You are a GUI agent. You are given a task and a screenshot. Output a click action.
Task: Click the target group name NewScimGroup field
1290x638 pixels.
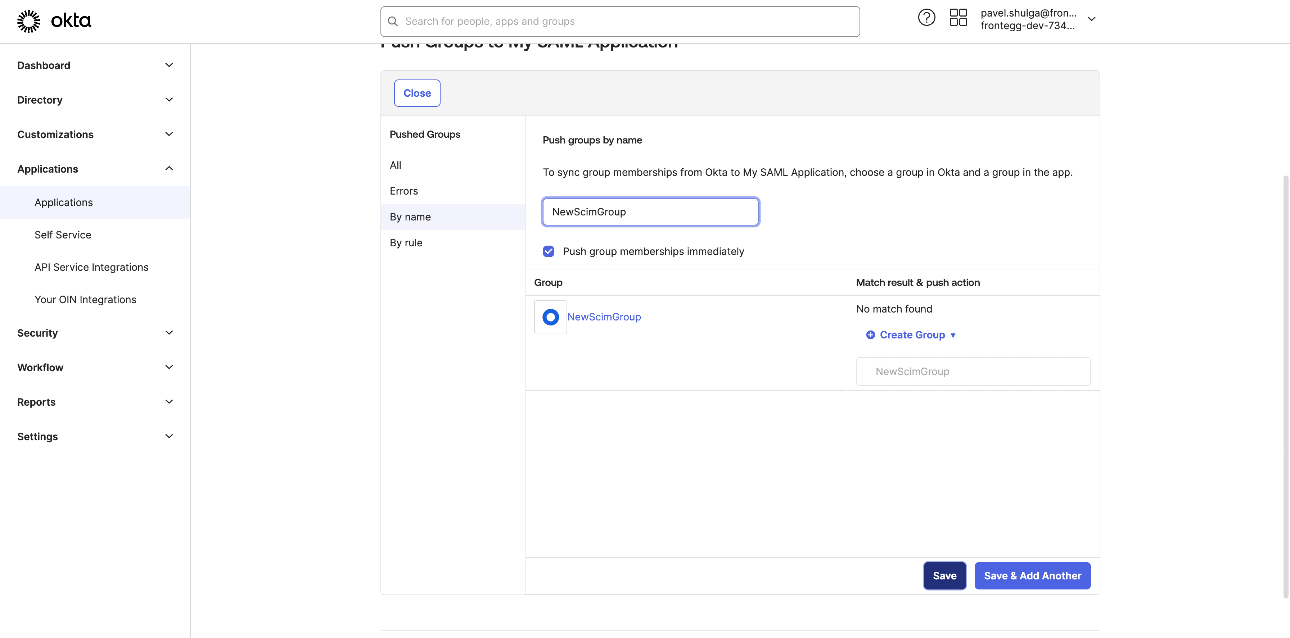point(973,371)
